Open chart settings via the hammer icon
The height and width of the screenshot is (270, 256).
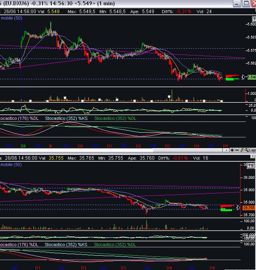[x=246, y=150]
